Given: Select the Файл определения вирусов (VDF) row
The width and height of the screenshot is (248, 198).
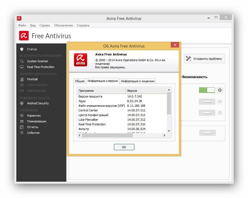Looking at the screenshot, I should pyautogui.click(x=122, y=106).
